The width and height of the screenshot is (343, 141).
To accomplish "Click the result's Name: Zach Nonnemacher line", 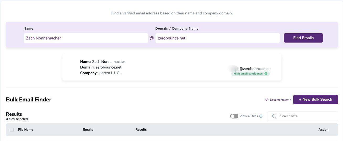I will (x=103, y=62).
